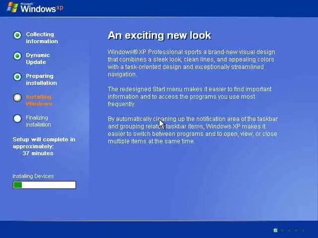
Task: Click the paragraph about cleaning up the notification area
Action: point(192,130)
